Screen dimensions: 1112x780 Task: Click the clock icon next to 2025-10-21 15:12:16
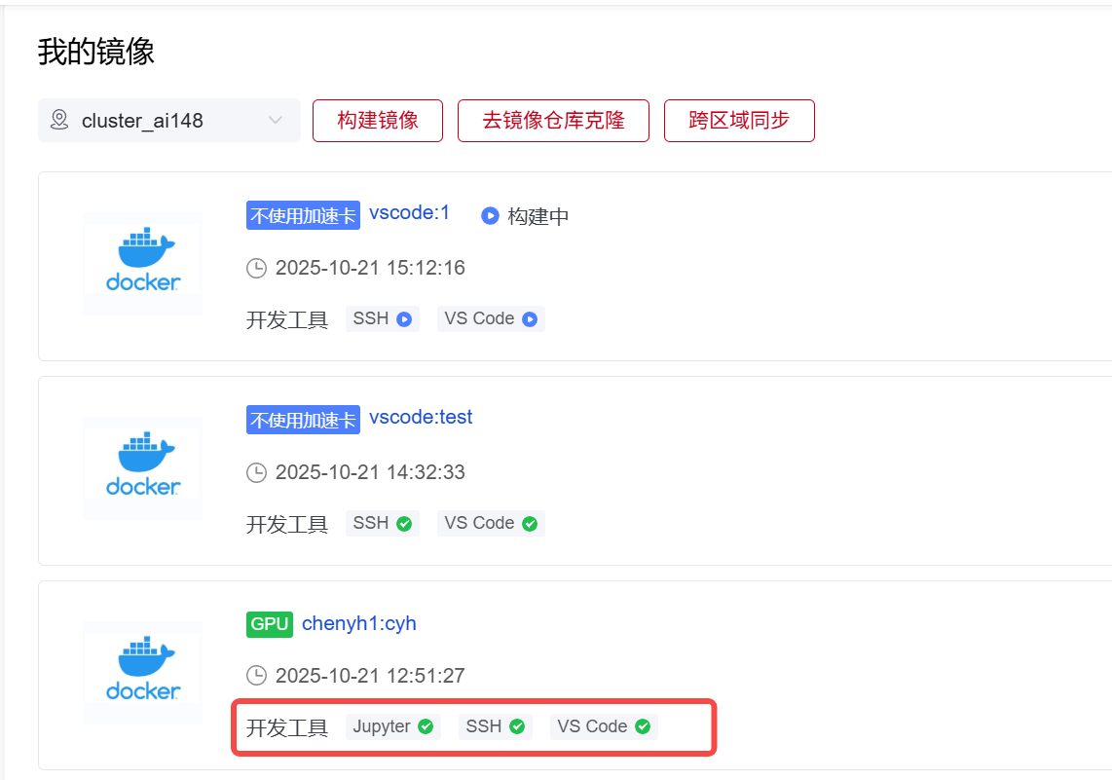(256, 268)
